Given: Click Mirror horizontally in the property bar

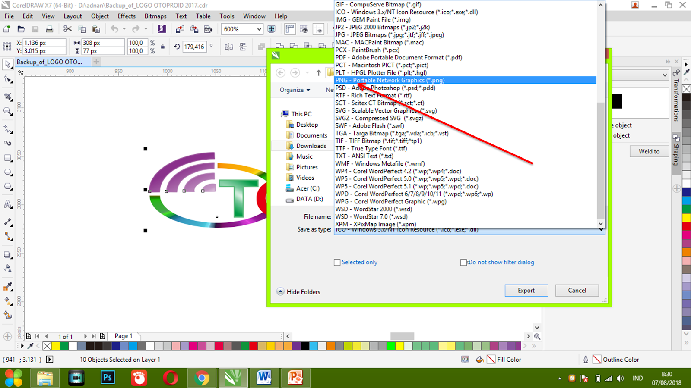Looking at the screenshot, I should click(229, 47).
